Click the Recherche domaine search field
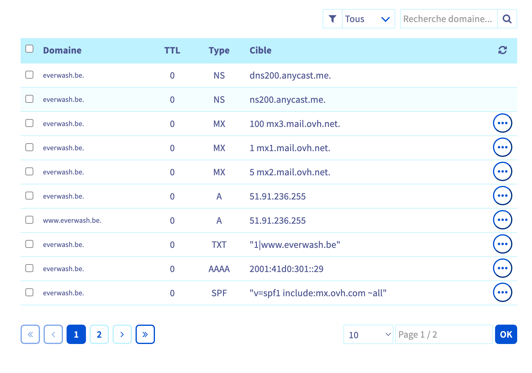This screenshot has width=532, height=373. point(448,19)
